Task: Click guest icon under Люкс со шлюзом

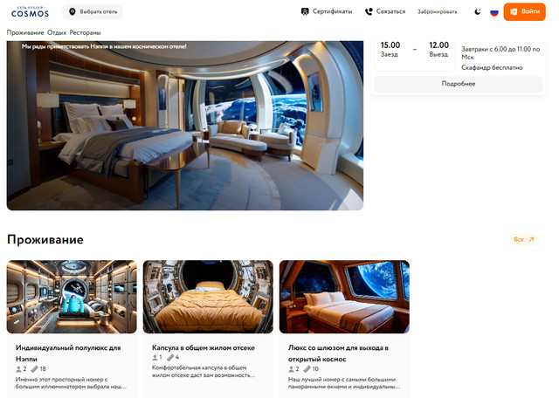Action: (x=291, y=369)
